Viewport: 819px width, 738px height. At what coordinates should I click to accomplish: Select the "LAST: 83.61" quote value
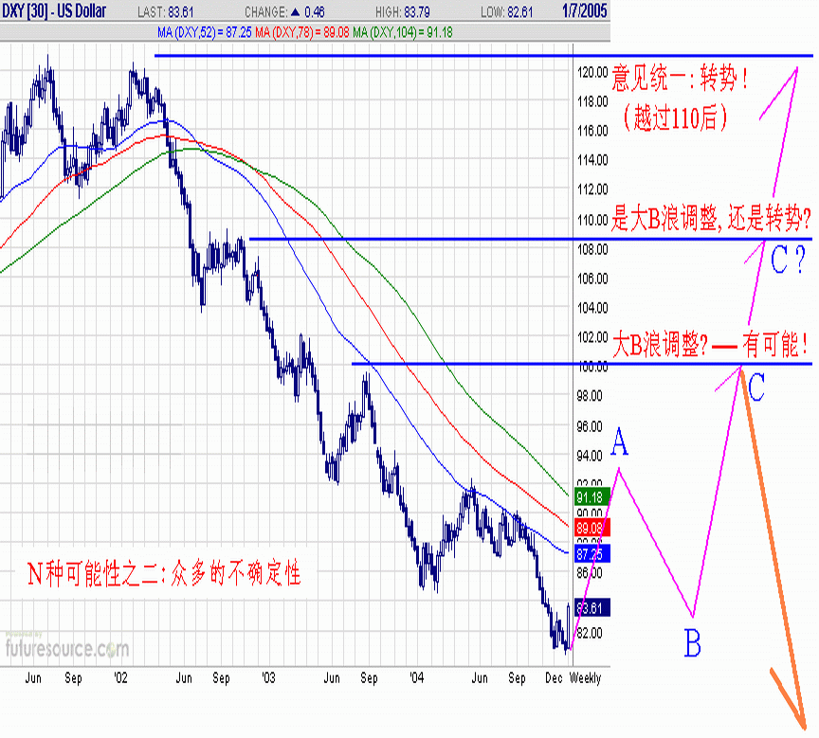pos(166,12)
